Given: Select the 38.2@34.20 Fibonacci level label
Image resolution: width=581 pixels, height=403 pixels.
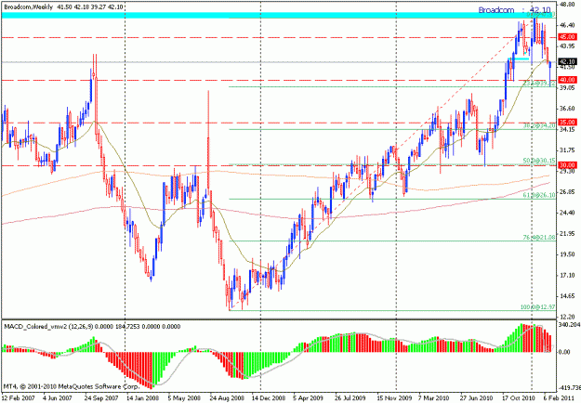Looking at the screenshot, I should 539,126.
